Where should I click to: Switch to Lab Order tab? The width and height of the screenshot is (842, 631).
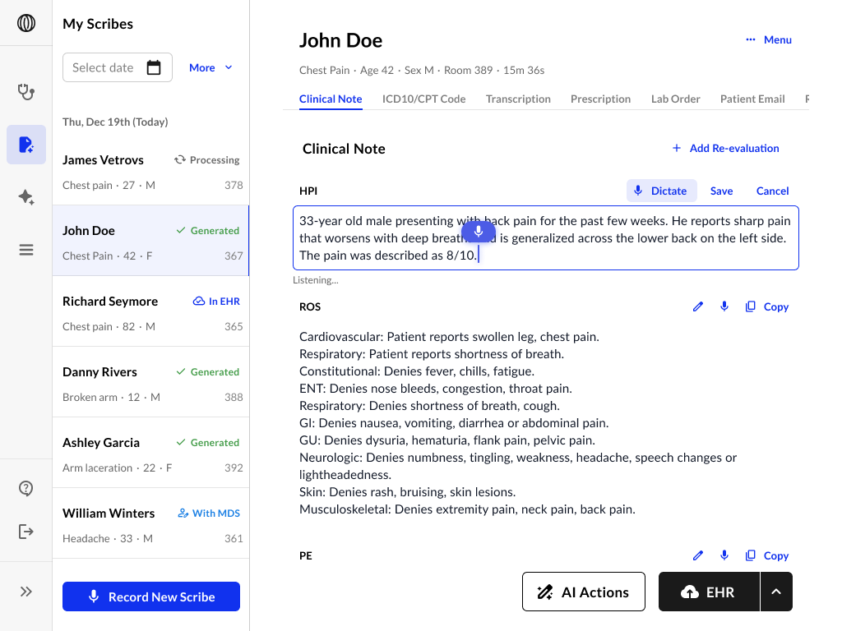click(676, 99)
